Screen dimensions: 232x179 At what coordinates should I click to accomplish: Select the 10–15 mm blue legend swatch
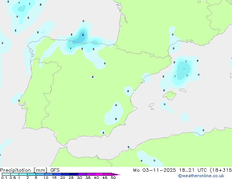click(x=48, y=174)
